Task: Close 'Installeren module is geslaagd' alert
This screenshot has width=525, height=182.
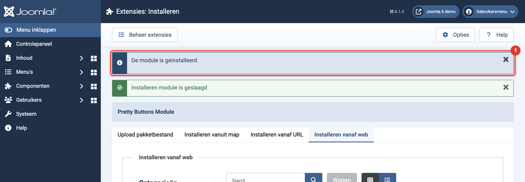Action: pyautogui.click(x=506, y=87)
